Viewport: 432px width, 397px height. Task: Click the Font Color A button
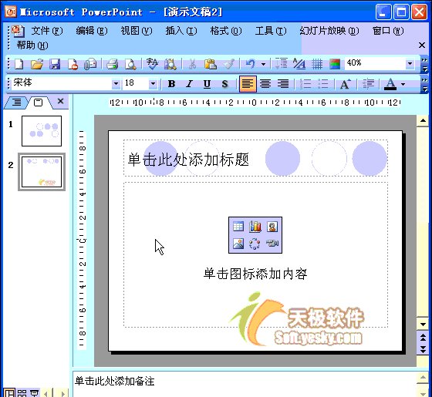(390, 84)
